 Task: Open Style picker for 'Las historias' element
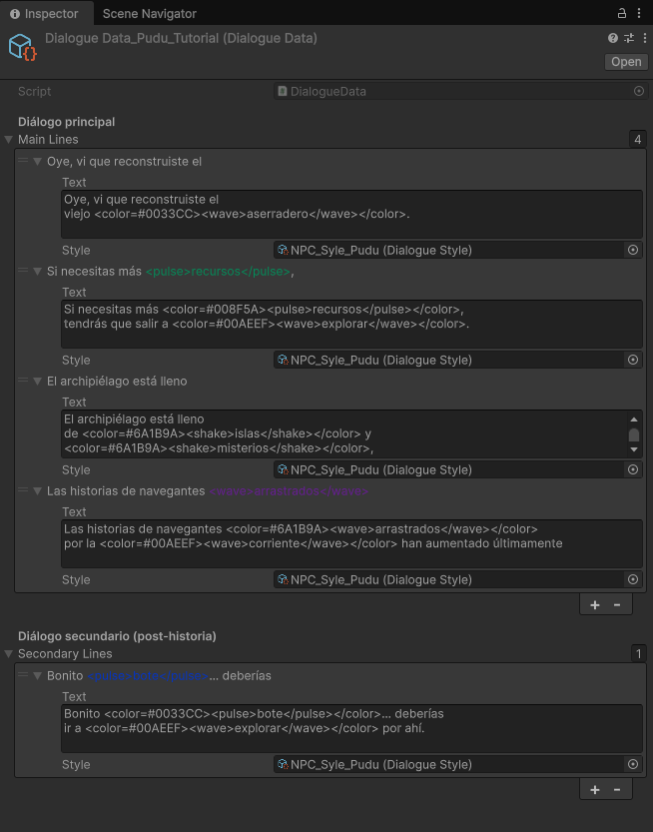(633, 579)
